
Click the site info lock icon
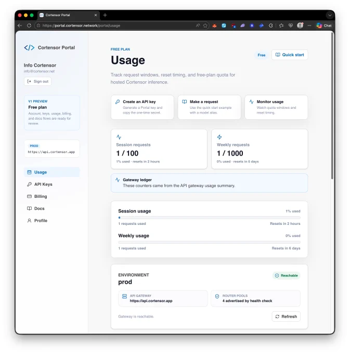(38, 26)
